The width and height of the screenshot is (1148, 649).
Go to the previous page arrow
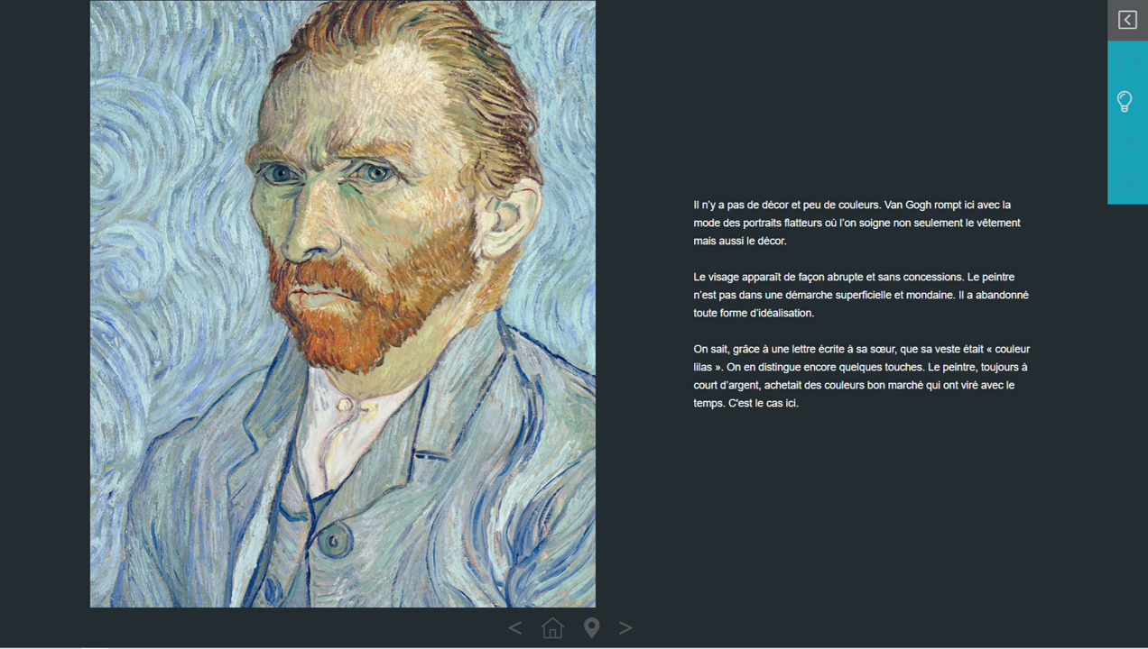[514, 627]
